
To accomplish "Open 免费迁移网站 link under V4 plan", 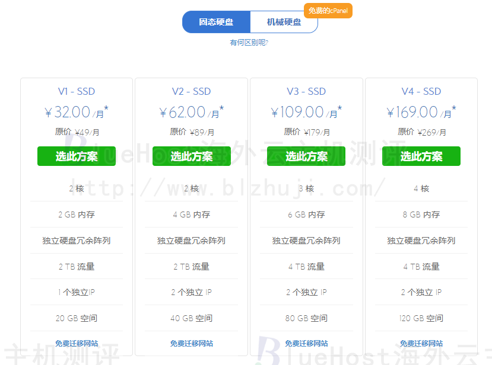I will tap(421, 344).
